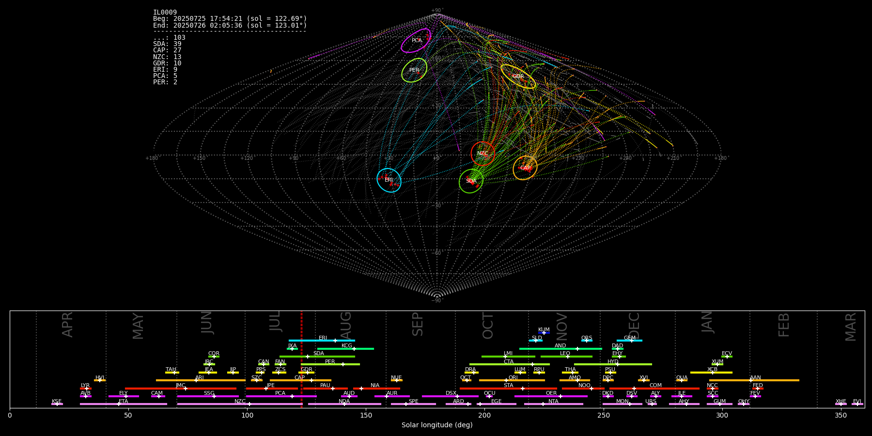Select the orange AAN shower bar
Viewport: 872px width, 436px height.
tap(754, 380)
